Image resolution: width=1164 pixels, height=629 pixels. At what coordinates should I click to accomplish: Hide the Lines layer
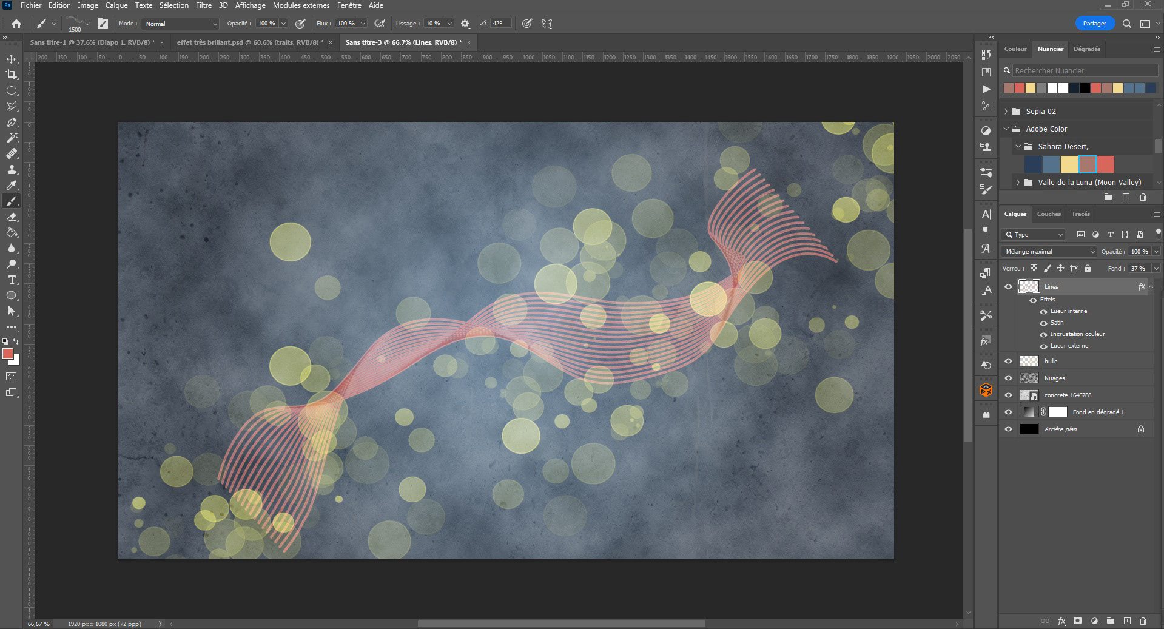pyautogui.click(x=1008, y=286)
